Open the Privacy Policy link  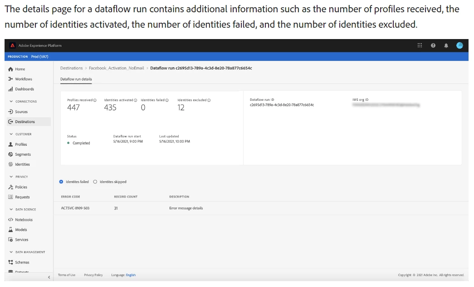tap(93, 275)
